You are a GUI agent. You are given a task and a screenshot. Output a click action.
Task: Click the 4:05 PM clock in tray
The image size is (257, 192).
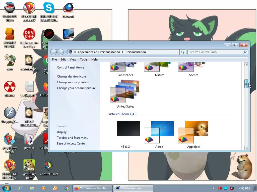point(244,188)
